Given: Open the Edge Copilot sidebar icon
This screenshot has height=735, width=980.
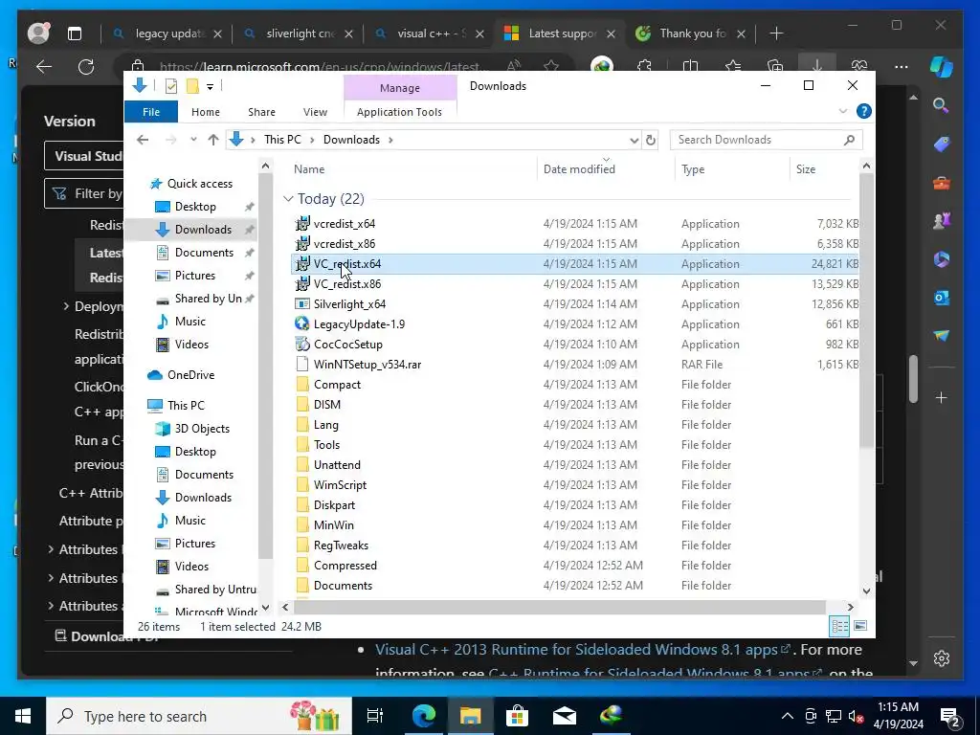Looking at the screenshot, I should 942,66.
